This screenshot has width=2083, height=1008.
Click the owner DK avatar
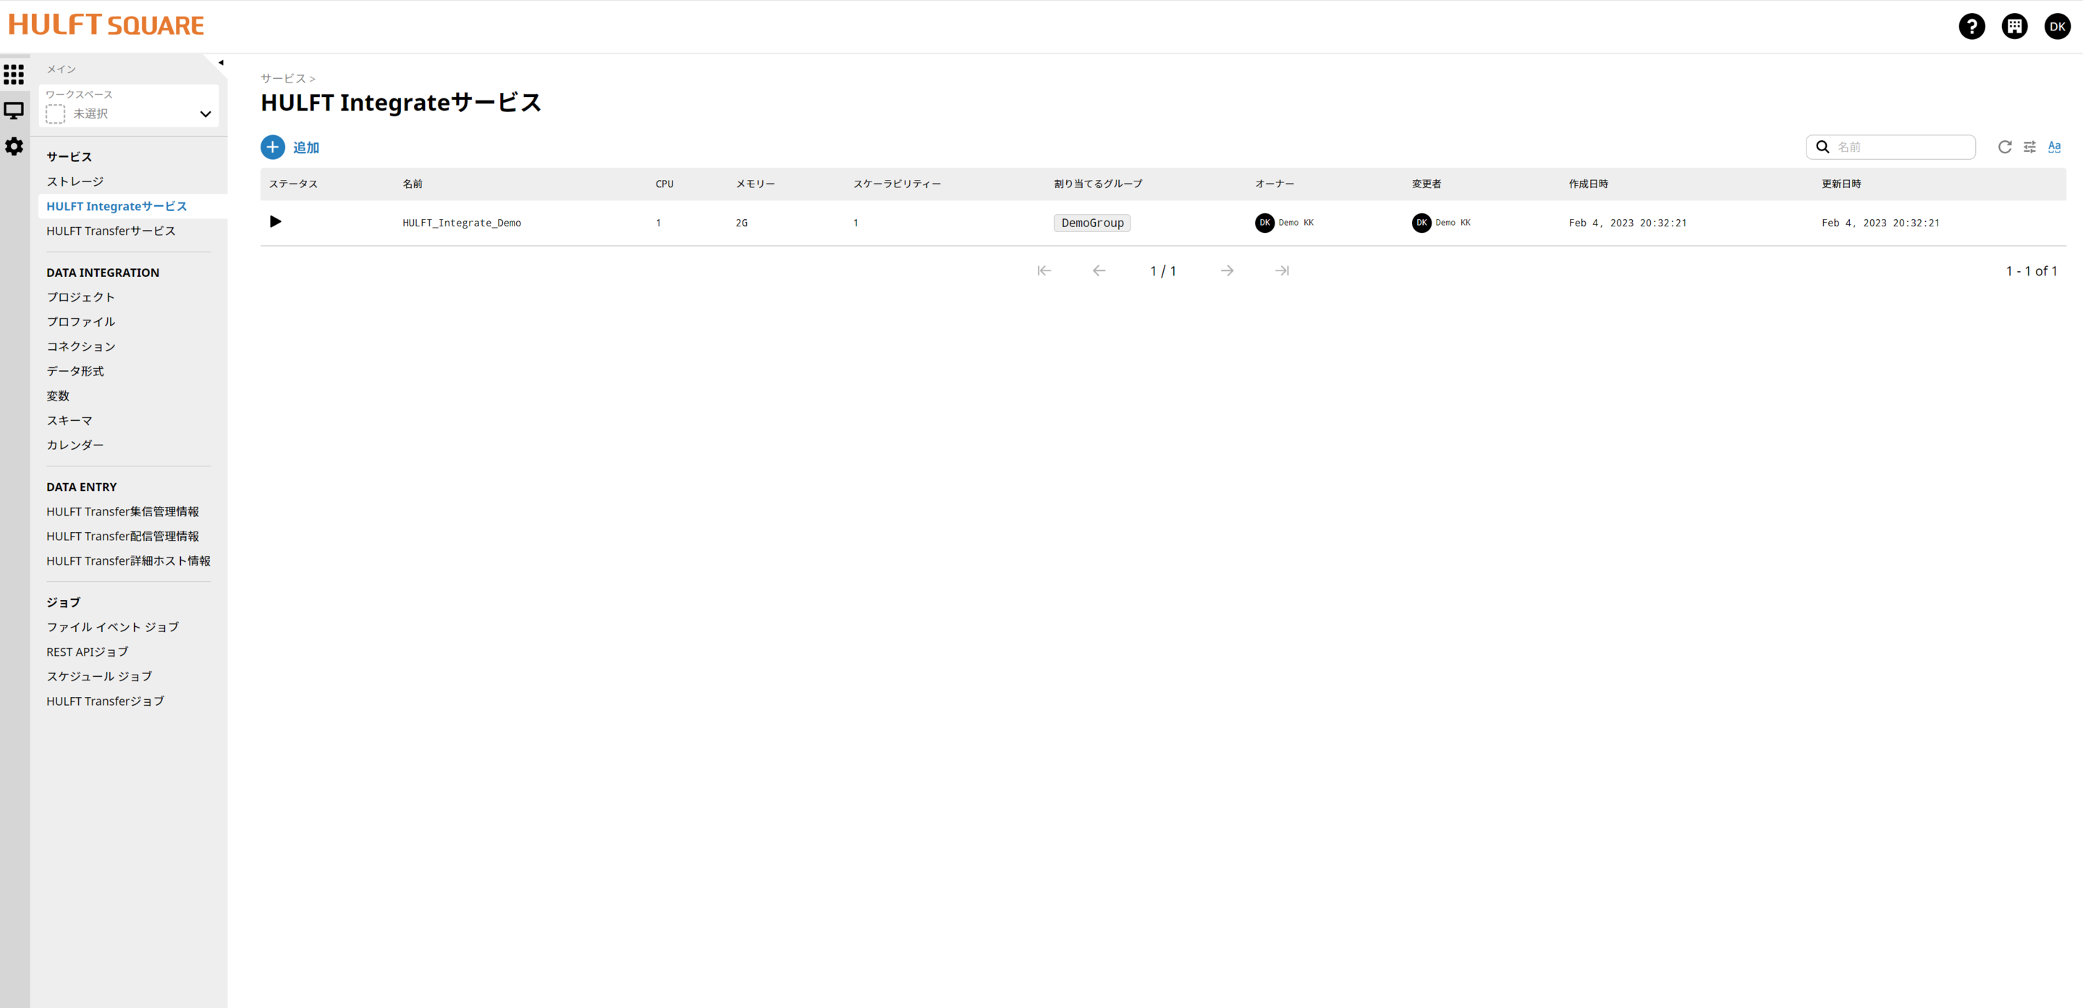pos(1264,223)
